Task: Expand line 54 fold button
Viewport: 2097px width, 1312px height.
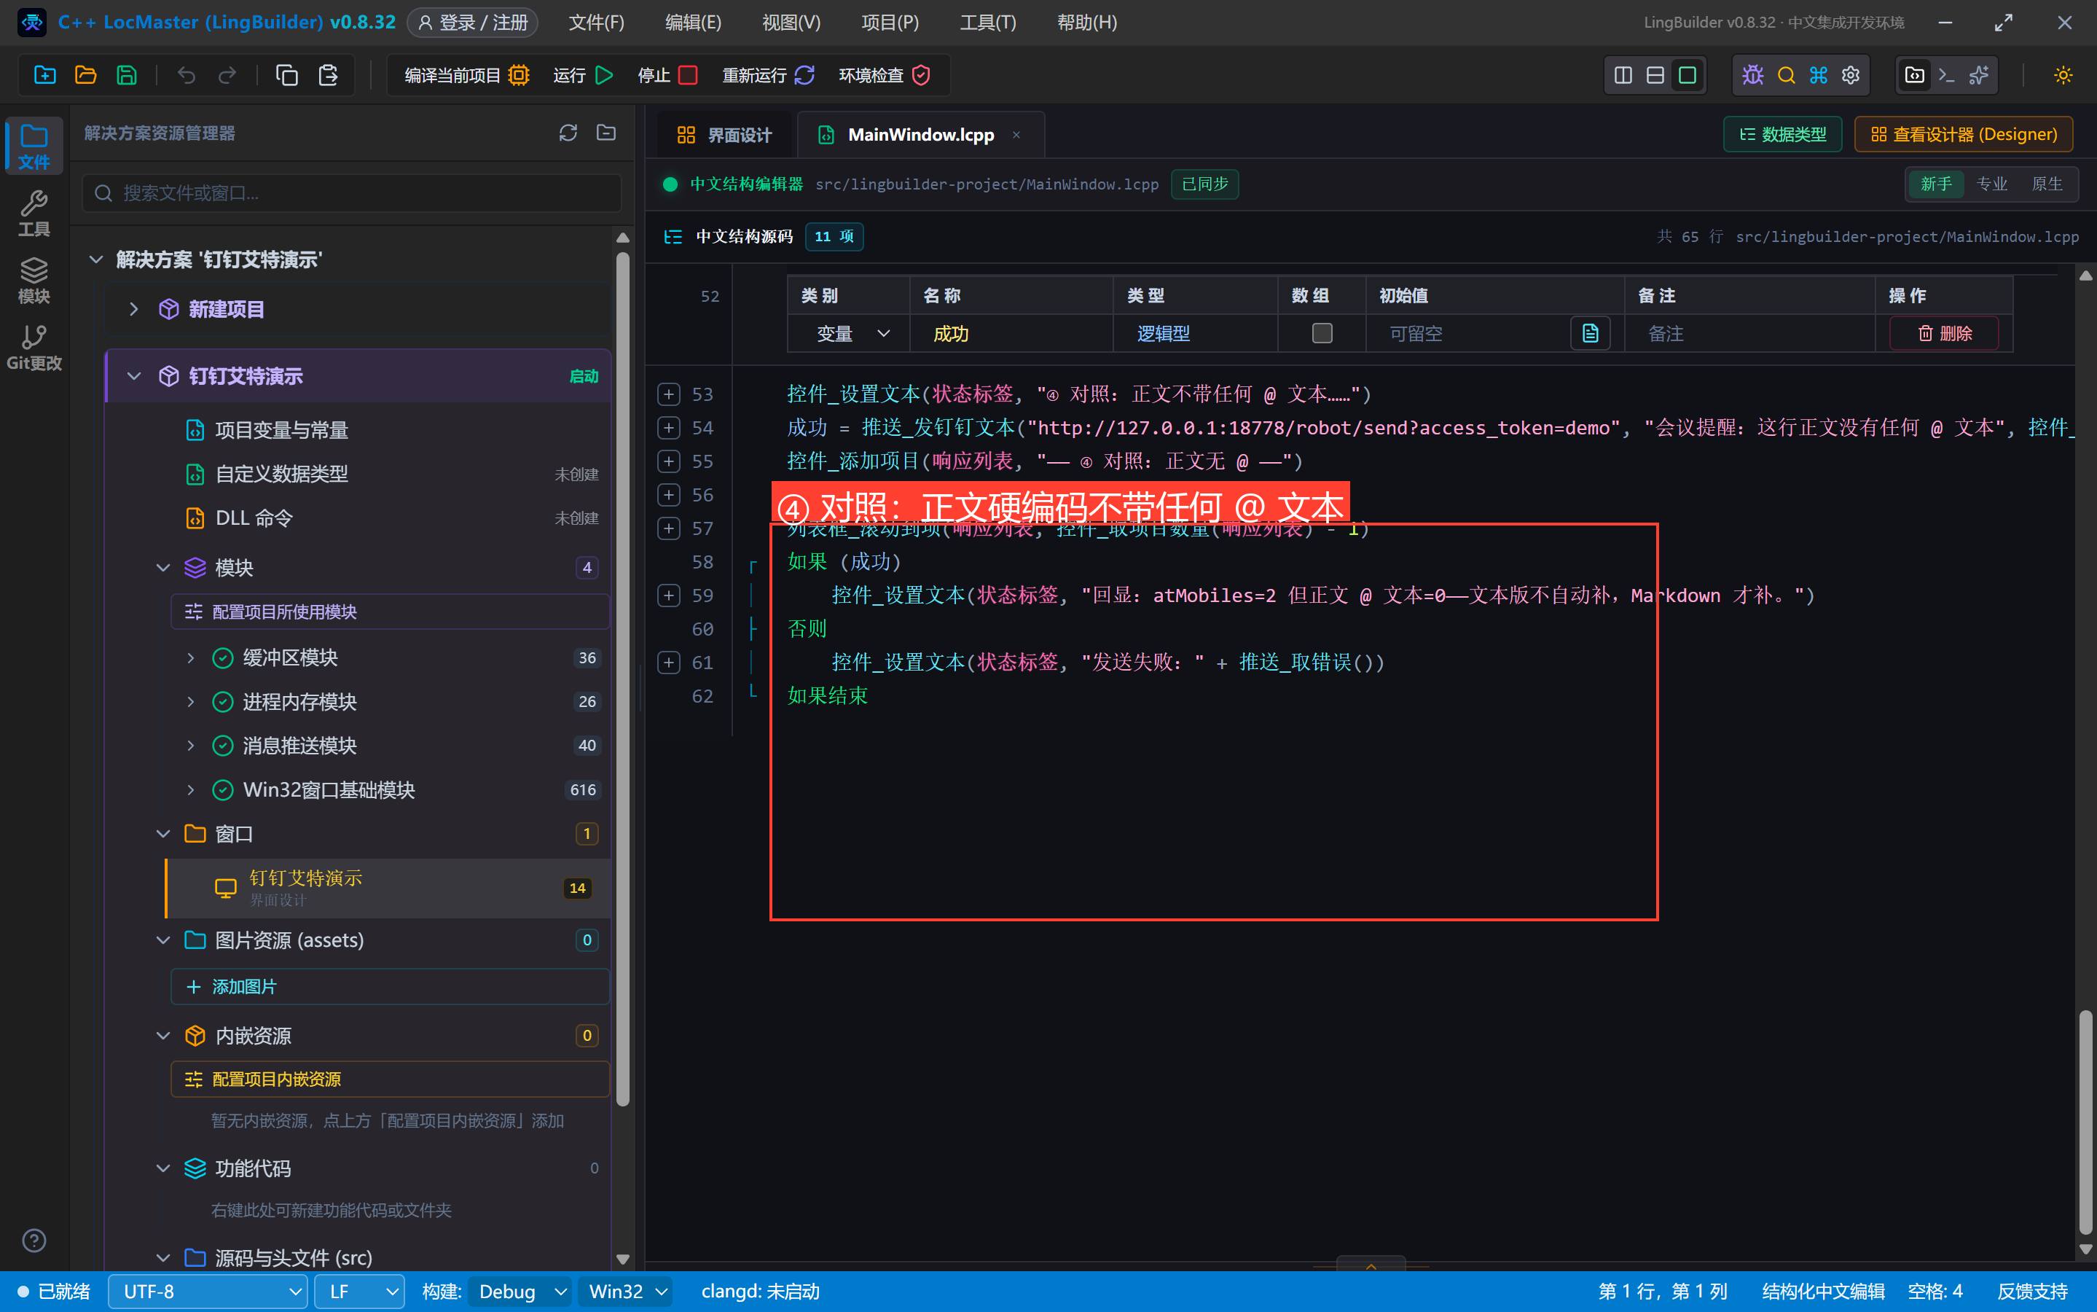Action: [669, 428]
